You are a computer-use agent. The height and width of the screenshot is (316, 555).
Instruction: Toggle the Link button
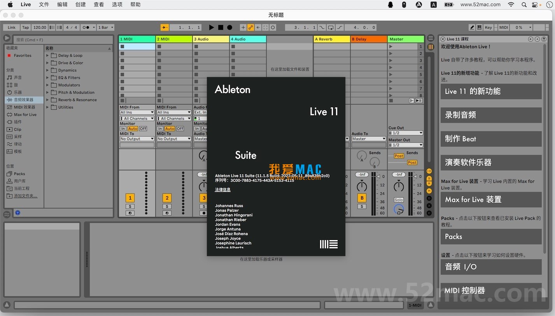(x=12, y=28)
